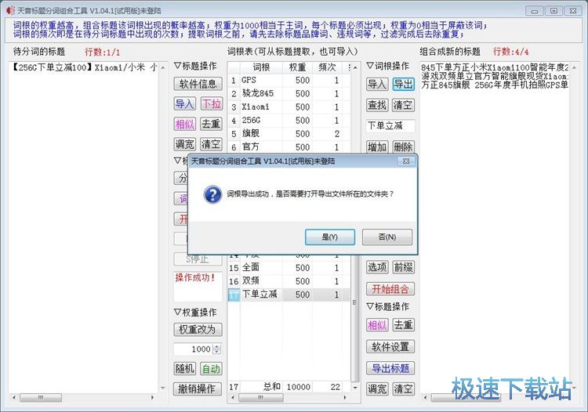The width and height of the screenshot is (588, 412).
Task: Click the 词根 column header
Action: 261,67
